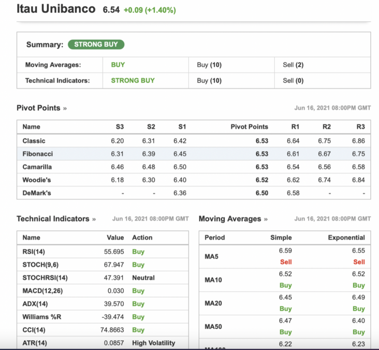The width and height of the screenshot is (379, 350).
Task: Click the Williams %R indicator name
Action: (42, 317)
